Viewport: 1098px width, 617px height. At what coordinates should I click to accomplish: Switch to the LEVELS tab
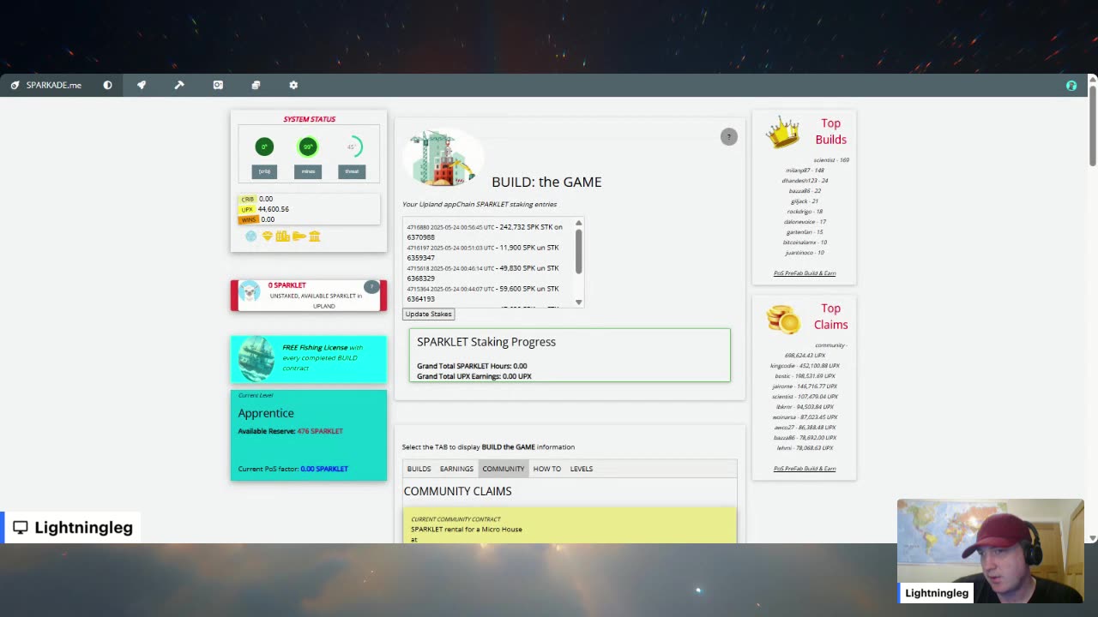click(582, 469)
